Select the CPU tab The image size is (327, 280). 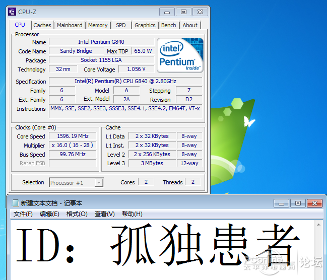[x=20, y=25]
